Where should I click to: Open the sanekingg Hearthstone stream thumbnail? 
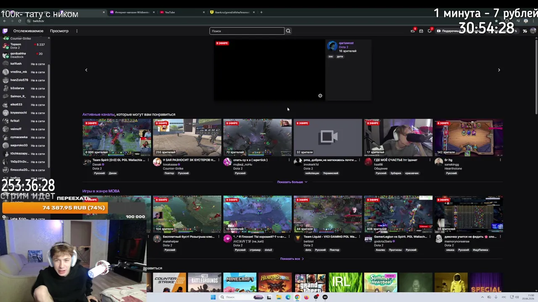tap(468, 137)
